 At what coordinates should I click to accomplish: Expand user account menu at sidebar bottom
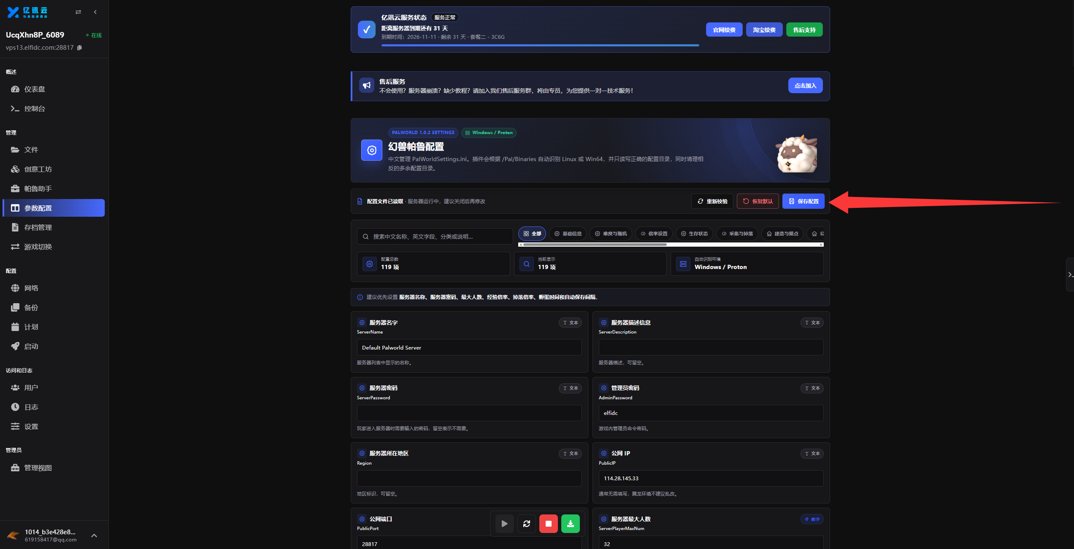pyautogui.click(x=94, y=536)
